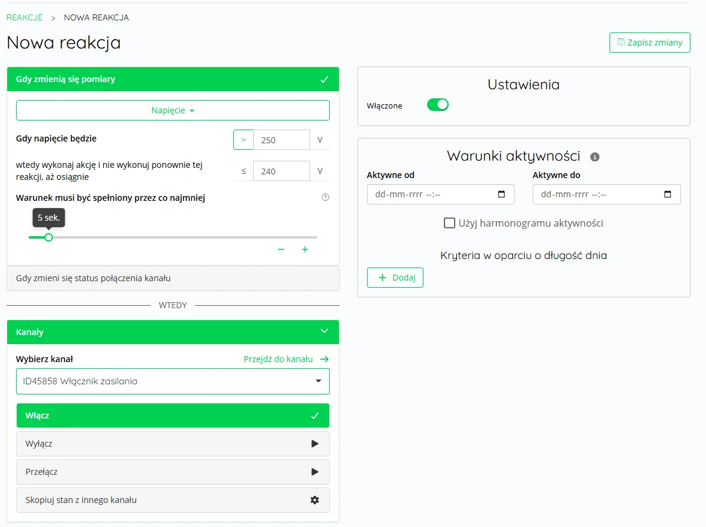Open calendar picker in Aktywne od field
706x527 pixels.
click(x=501, y=194)
